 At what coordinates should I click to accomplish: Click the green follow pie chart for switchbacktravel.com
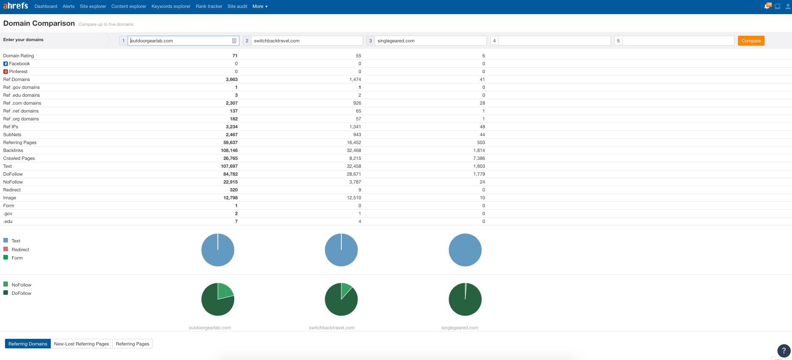(x=341, y=299)
